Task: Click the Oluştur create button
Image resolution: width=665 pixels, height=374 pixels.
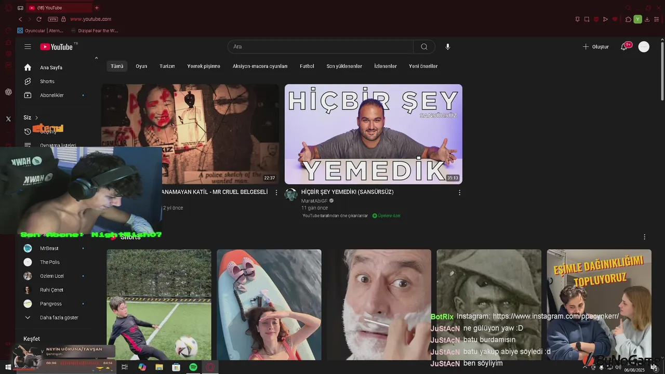Action: coord(595,47)
